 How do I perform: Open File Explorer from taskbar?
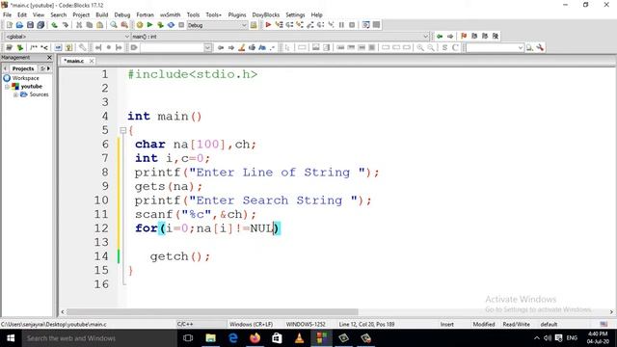coord(210,338)
